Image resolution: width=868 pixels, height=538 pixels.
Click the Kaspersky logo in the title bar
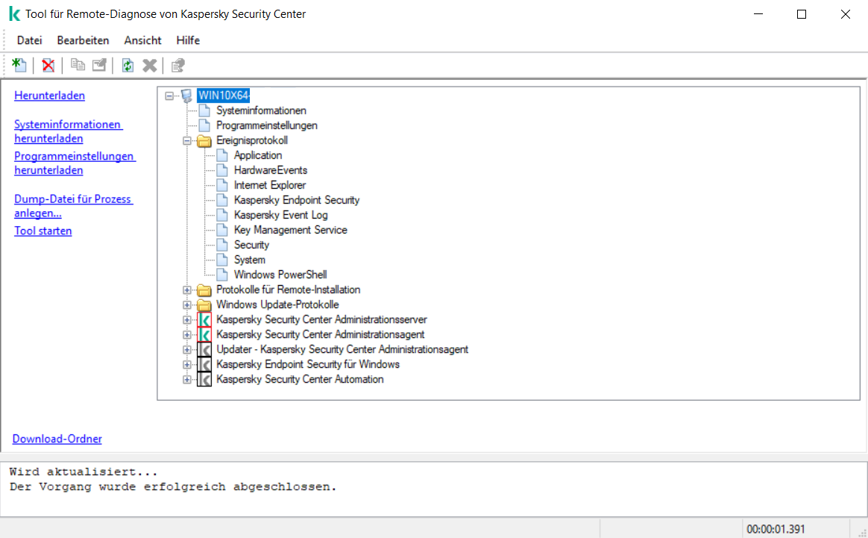(x=15, y=14)
